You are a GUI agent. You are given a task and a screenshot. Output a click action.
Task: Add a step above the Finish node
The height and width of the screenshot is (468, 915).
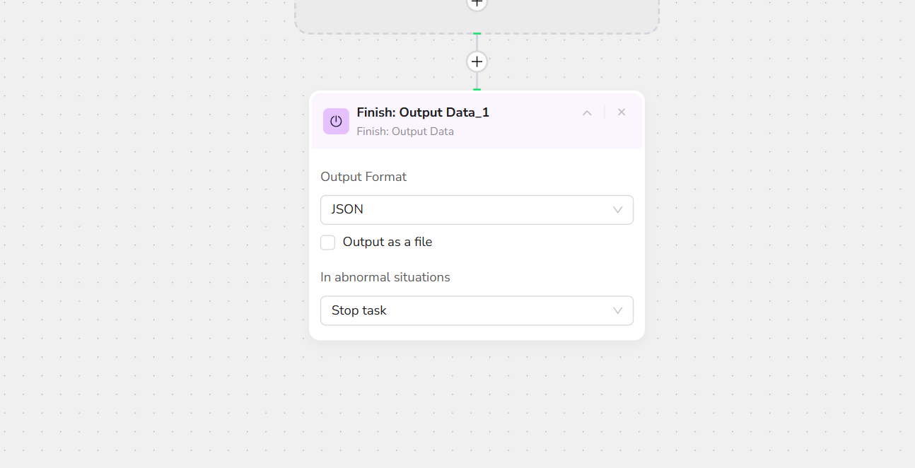point(477,62)
